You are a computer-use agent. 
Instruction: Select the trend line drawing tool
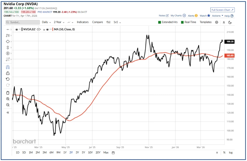pyautogui.click(x=8, y=29)
